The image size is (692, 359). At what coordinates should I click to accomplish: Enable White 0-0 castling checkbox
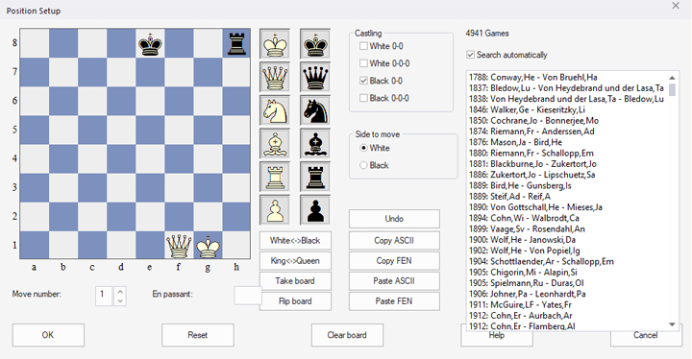[x=363, y=46]
